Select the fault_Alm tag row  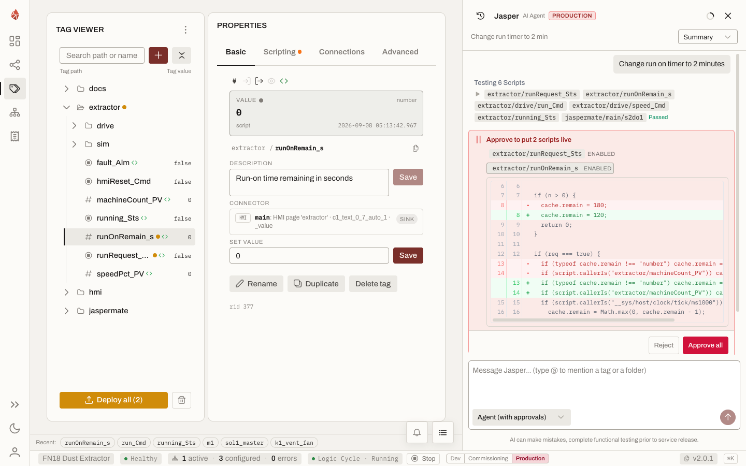click(130, 163)
